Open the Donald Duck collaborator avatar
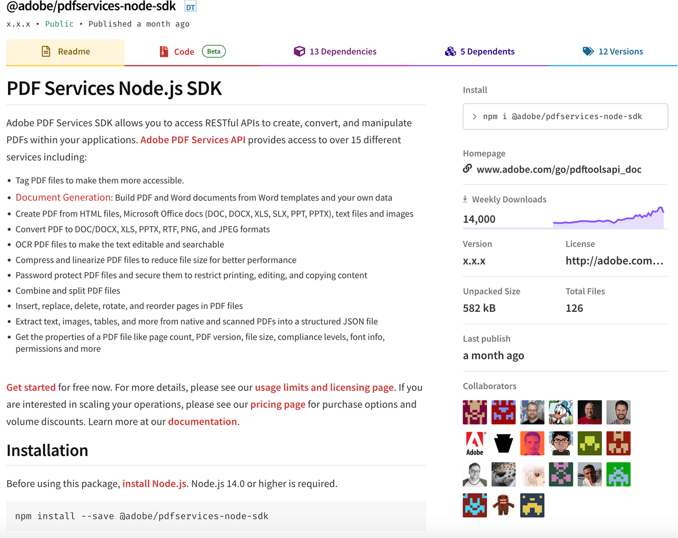 click(561, 413)
